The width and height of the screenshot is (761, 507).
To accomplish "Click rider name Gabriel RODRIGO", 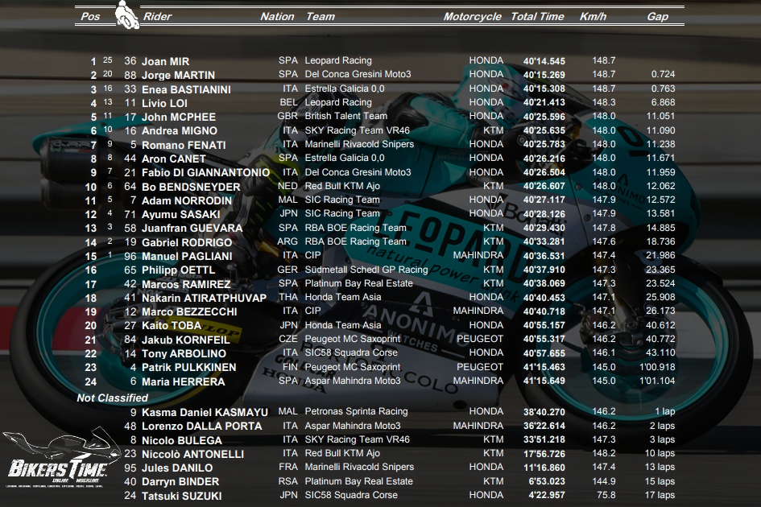I will tap(186, 242).
